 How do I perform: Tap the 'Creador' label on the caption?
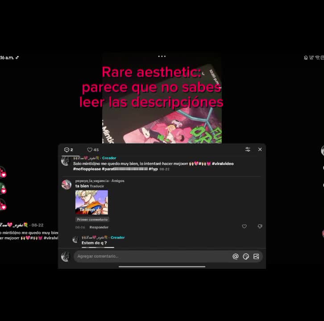[x=109, y=158]
